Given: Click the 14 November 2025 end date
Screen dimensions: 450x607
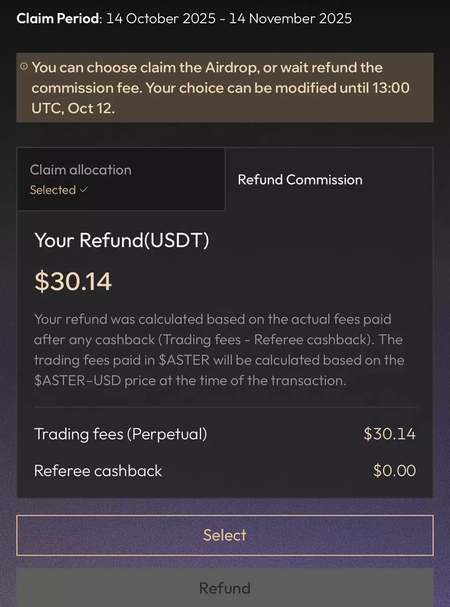Looking at the screenshot, I should (x=290, y=19).
